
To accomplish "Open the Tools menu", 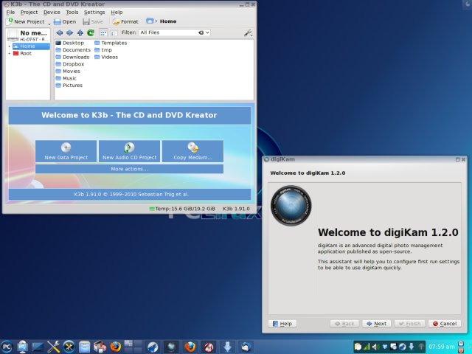I will [72, 13].
